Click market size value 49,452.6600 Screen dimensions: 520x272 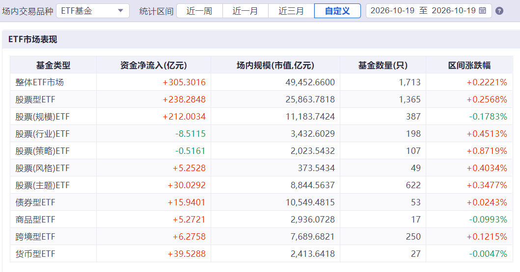pos(310,82)
